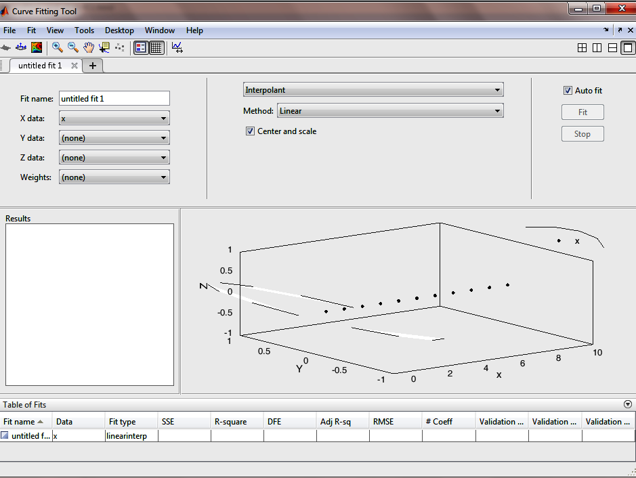Click the Exclude Outliers toolbar icon
Viewport: 636px width, 478px height.
[120, 47]
